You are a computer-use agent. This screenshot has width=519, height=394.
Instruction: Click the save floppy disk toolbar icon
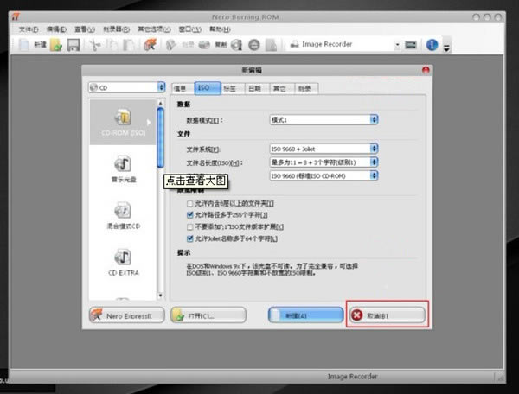[74, 45]
